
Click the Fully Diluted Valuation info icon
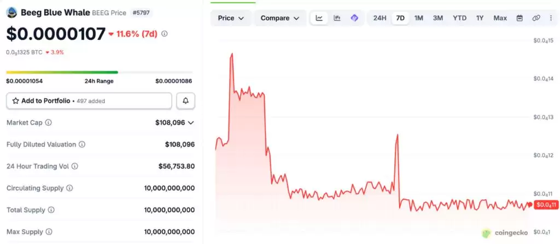pyautogui.click(x=82, y=144)
